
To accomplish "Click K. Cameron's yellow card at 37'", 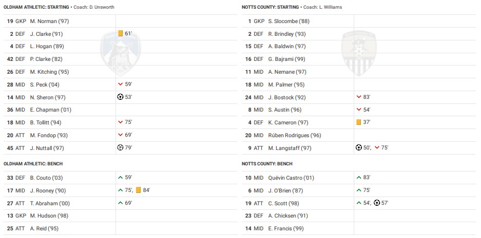I will tap(359, 123).
